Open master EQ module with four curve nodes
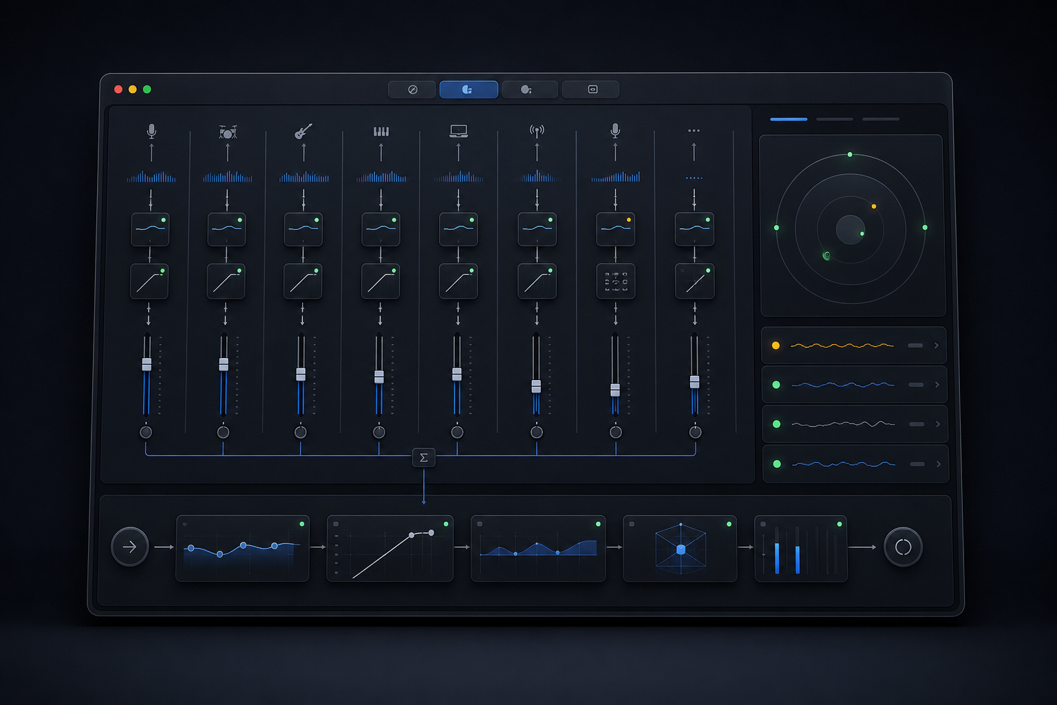1057x705 pixels. (243, 548)
